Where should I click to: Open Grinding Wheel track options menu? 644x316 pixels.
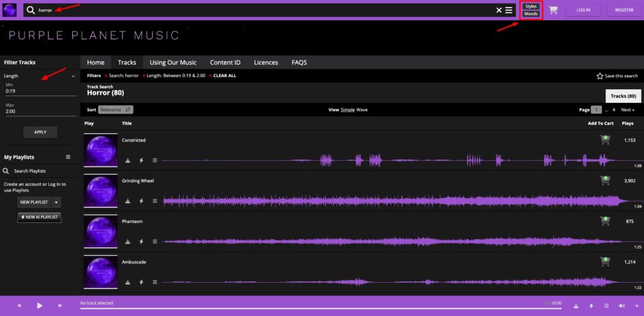click(x=155, y=201)
